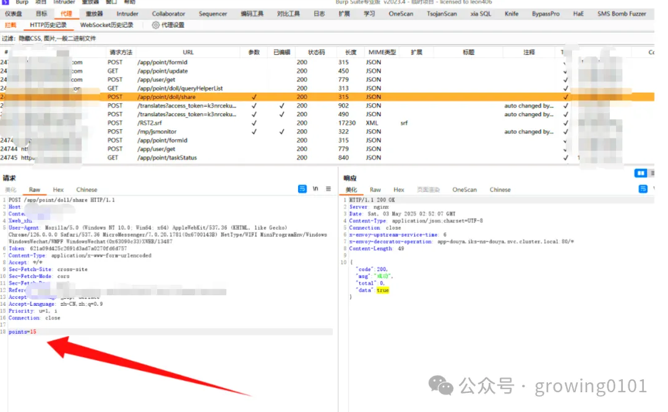Viewport: 668px width, 412px height.
Task: Open the 扩展 main tab
Action: click(345, 14)
